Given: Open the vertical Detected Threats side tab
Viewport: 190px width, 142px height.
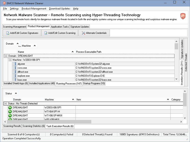Looking at the screenshot, I should pyautogui.click(x=186, y=62).
